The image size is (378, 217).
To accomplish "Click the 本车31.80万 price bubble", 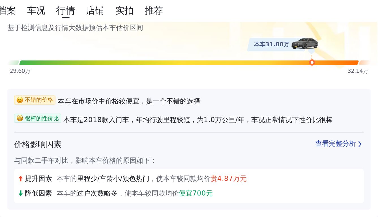I will [x=272, y=44].
